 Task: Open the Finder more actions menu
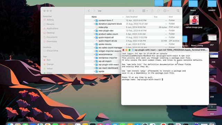tap(166, 11)
